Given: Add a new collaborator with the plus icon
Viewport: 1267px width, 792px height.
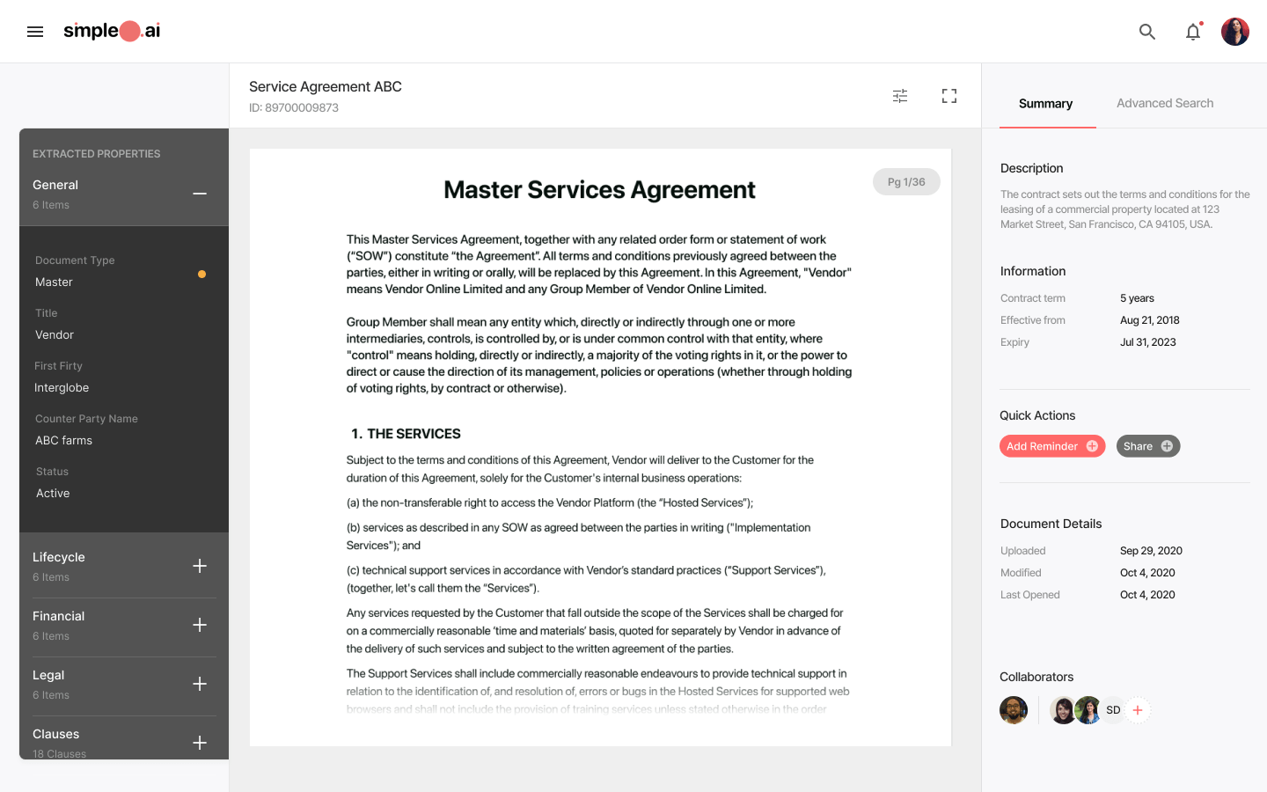Looking at the screenshot, I should (1138, 709).
